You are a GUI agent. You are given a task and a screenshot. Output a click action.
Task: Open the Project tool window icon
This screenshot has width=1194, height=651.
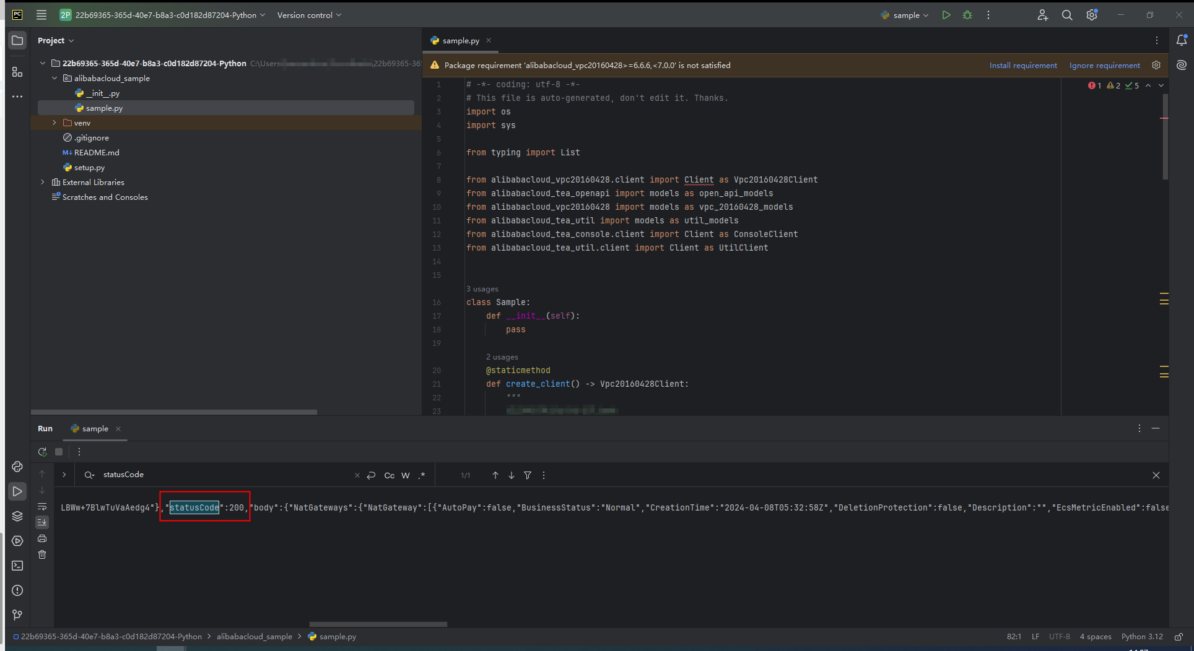pyautogui.click(x=17, y=40)
